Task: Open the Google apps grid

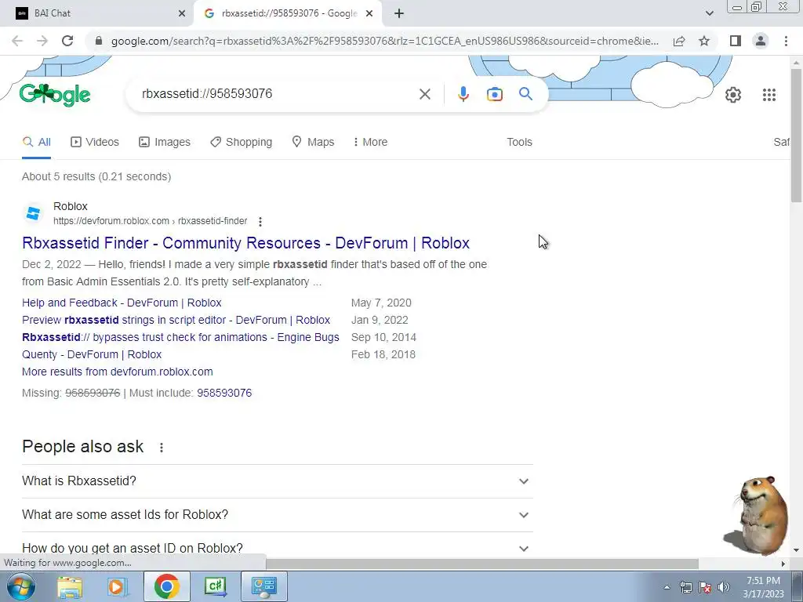Action: tap(768, 95)
